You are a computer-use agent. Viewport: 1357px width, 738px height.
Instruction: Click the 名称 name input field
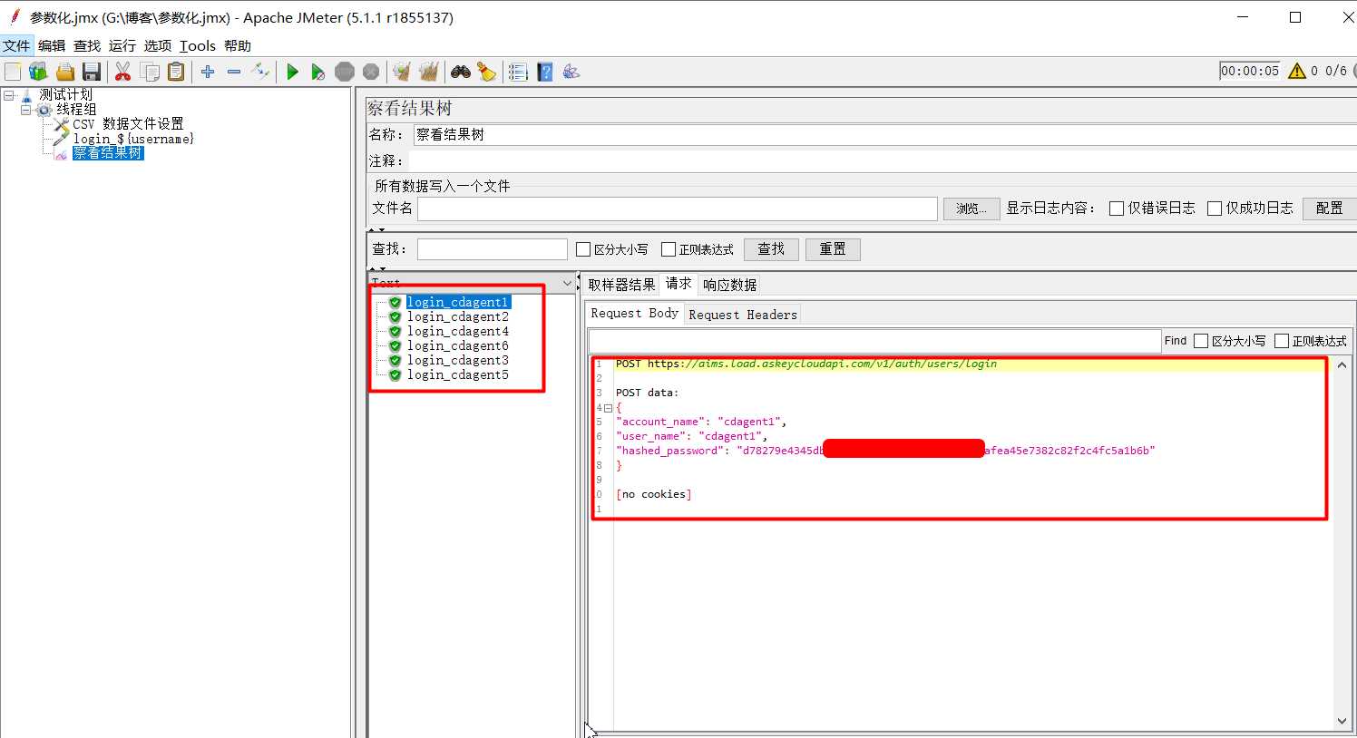884,135
